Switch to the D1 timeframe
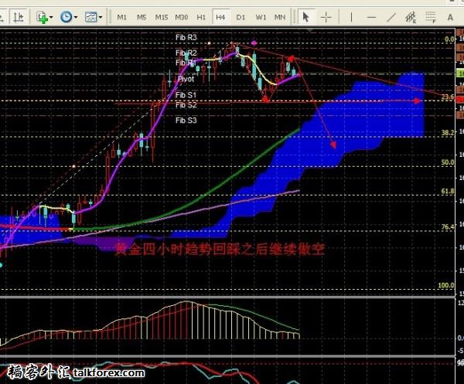This screenshot has width=464, height=384. 241,16
